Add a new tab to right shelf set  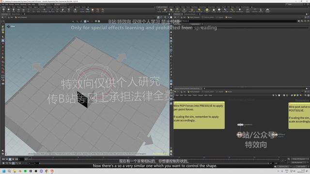252,7
